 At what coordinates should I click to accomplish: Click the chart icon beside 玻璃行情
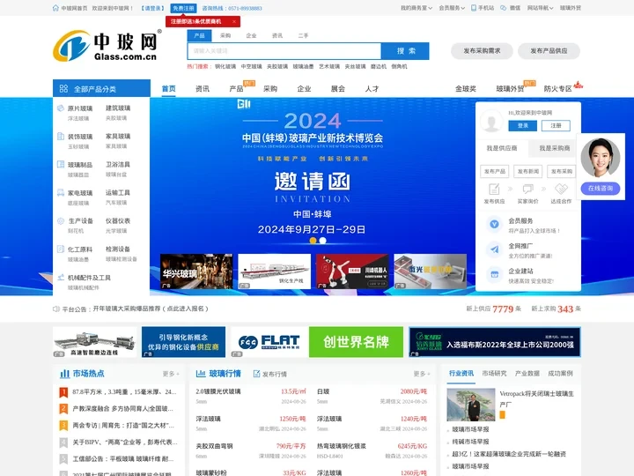[201, 374]
